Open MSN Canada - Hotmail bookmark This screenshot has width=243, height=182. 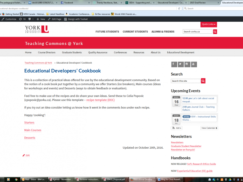pyautogui.click(x=33, y=14)
